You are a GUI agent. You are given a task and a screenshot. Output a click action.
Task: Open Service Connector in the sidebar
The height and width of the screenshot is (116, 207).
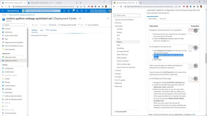click(10, 113)
